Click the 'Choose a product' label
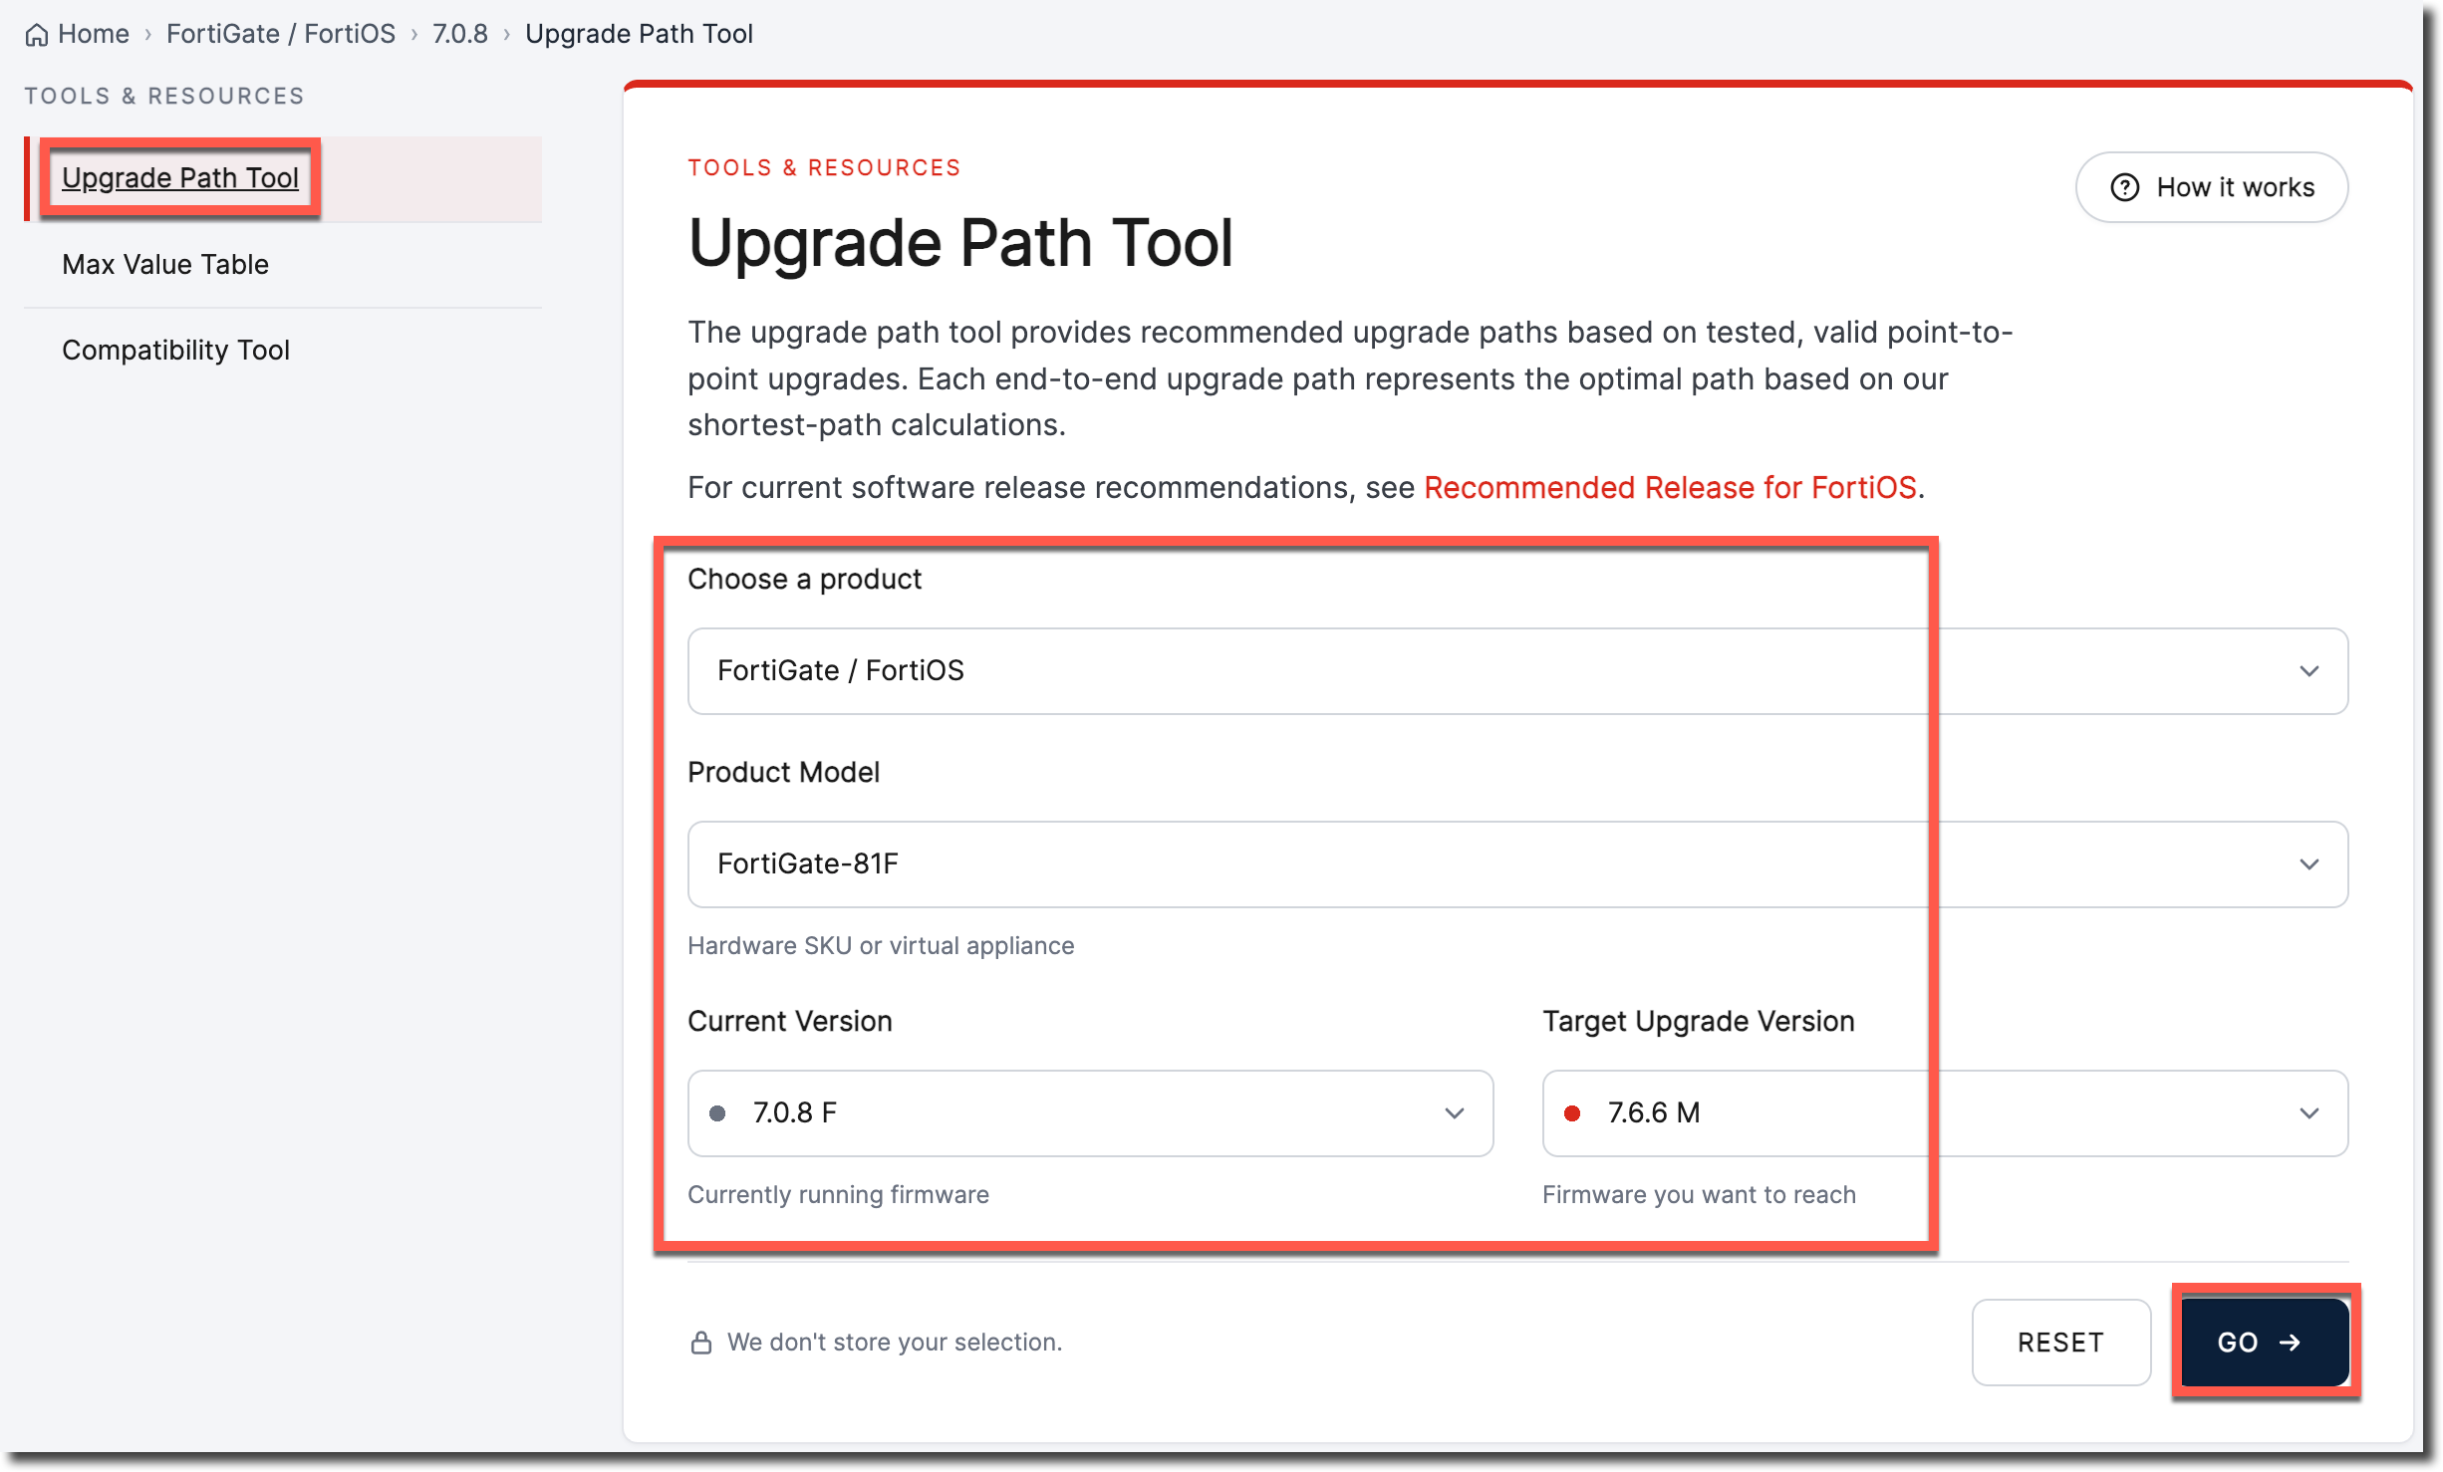 point(804,580)
